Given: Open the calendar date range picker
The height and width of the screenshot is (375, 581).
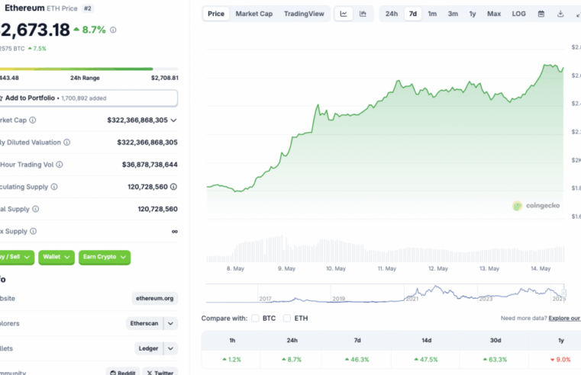Looking at the screenshot, I should [541, 14].
